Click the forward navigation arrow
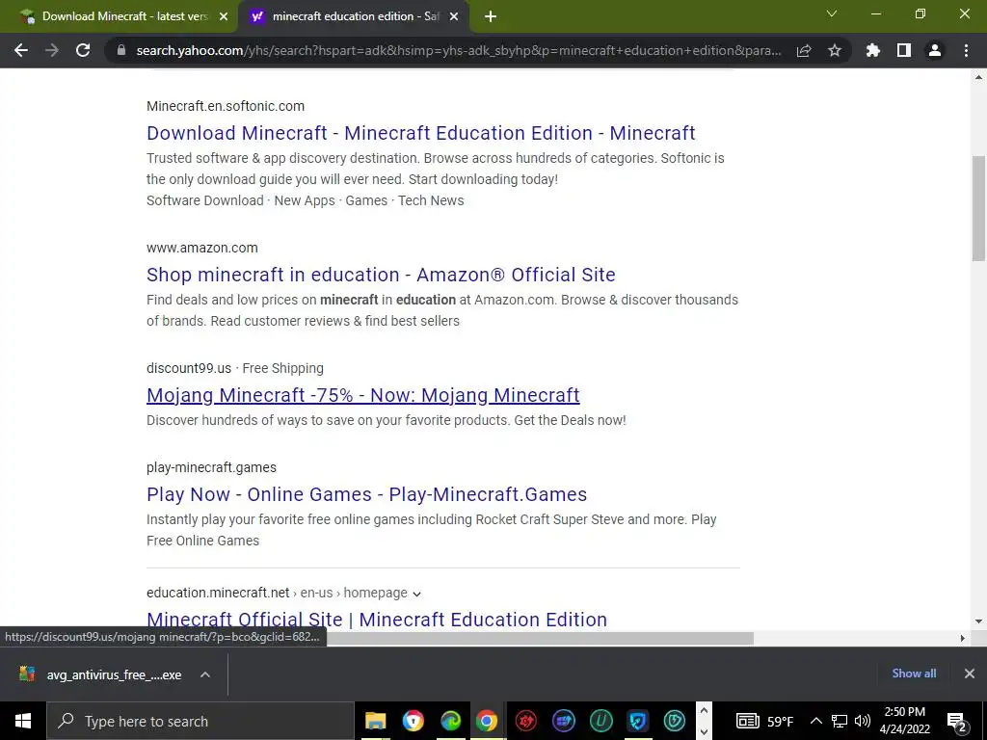The width and height of the screenshot is (987, 740). pyautogui.click(x=52, y=50)
